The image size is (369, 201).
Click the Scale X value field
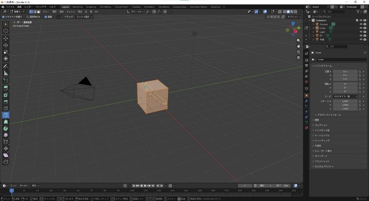[x=345, y=101]
